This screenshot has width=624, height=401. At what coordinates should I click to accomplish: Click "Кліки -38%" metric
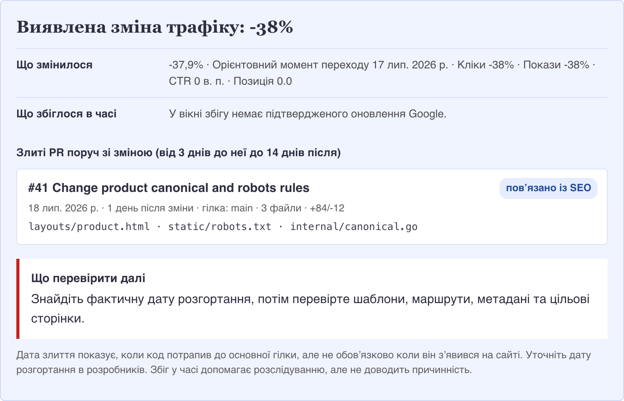point(486,65)
